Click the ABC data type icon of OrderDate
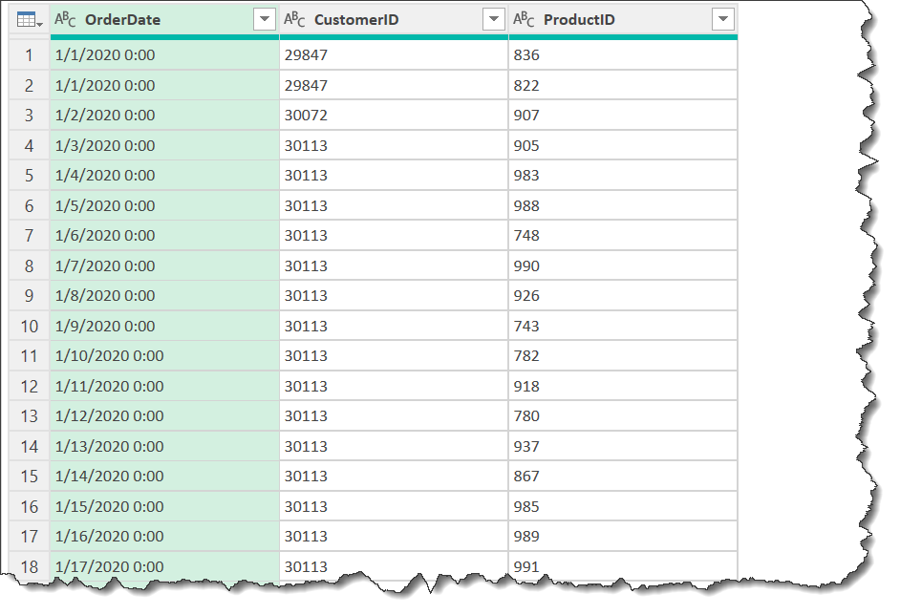This screenshot has height=615, width=900. point(65,19)
